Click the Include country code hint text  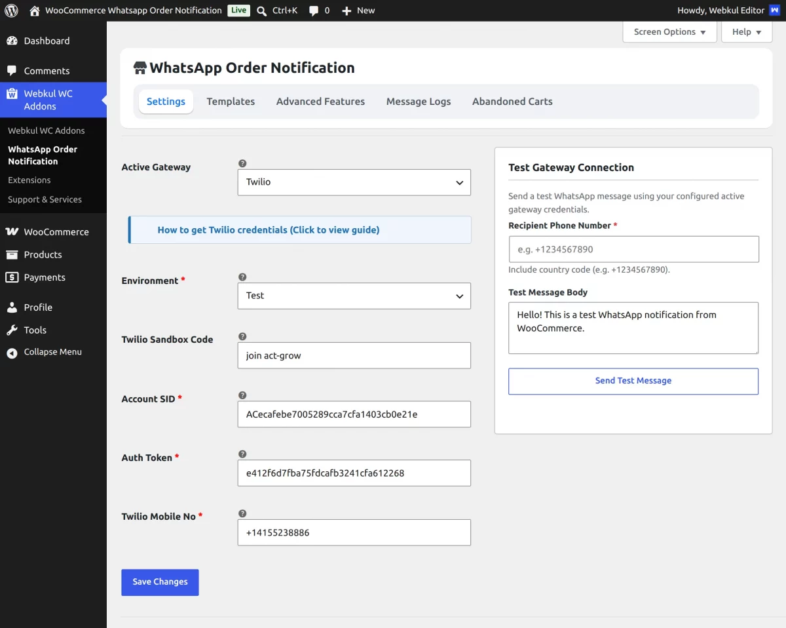(589, 269)
